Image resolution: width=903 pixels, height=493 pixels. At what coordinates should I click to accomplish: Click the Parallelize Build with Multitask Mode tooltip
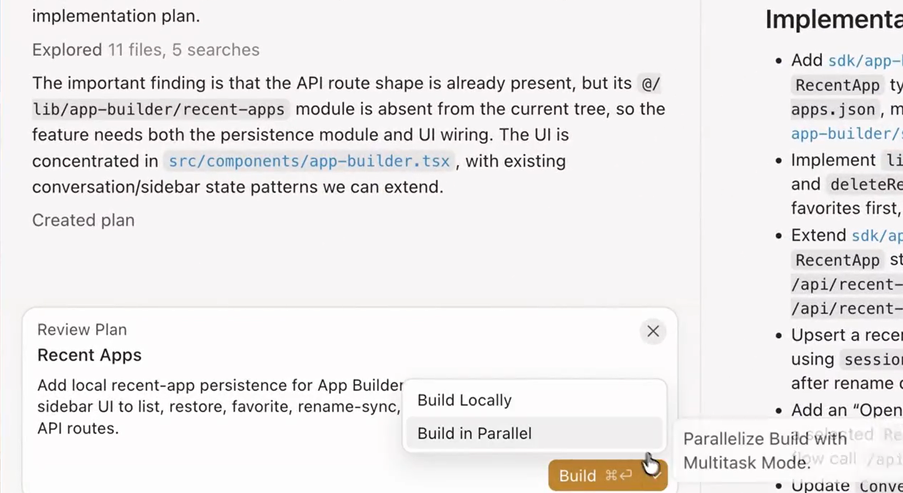764,450
